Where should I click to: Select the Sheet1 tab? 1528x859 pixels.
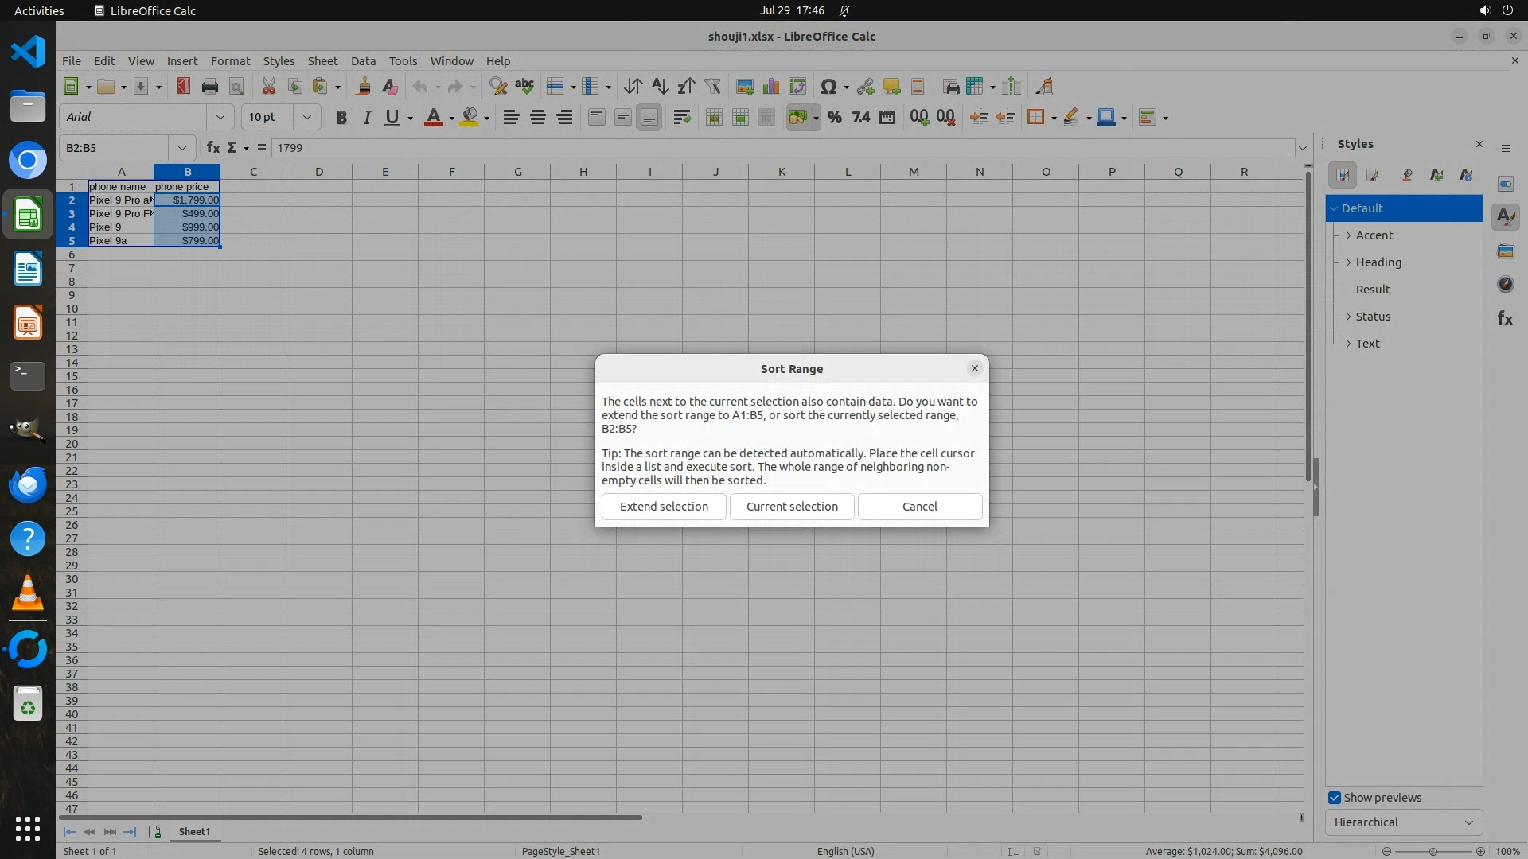click(x=194, y=831)
